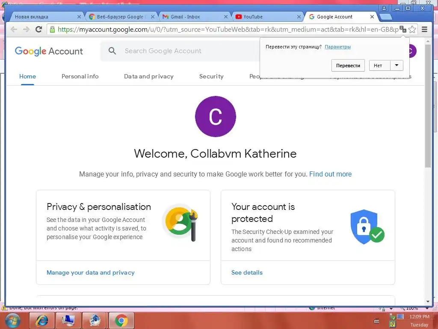438x329 pixels.
Task: Open the Personal info section
Action: (80, 76)
